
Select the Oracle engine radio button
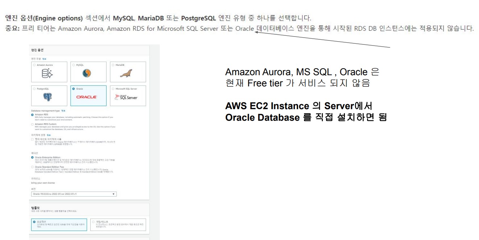[74, 88]
